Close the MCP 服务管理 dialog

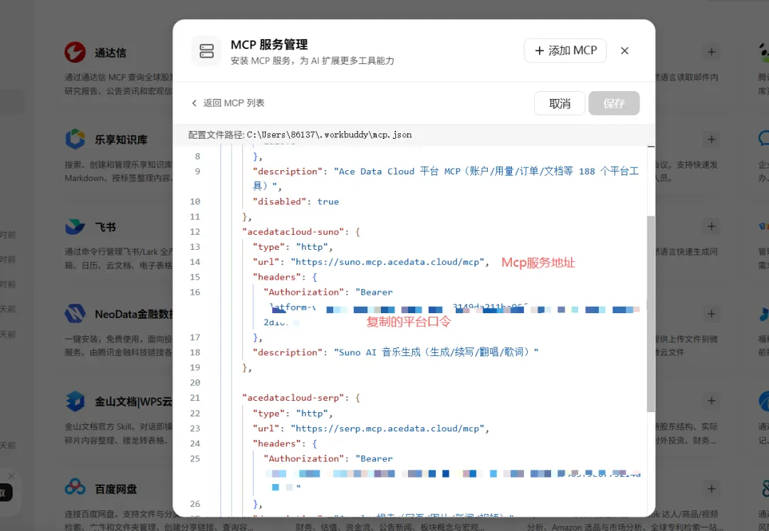click(624, 51)
